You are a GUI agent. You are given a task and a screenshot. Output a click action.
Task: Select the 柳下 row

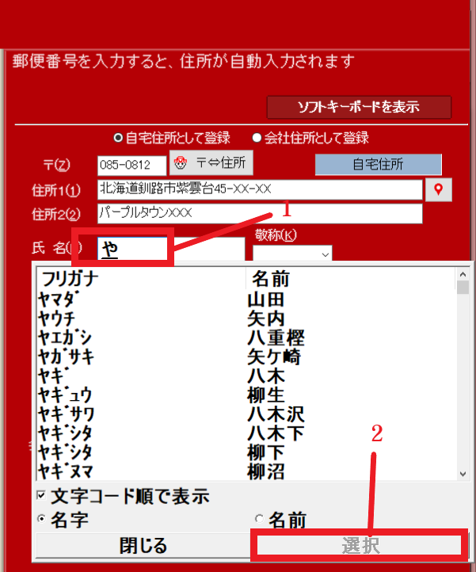[x=246, y=452]
